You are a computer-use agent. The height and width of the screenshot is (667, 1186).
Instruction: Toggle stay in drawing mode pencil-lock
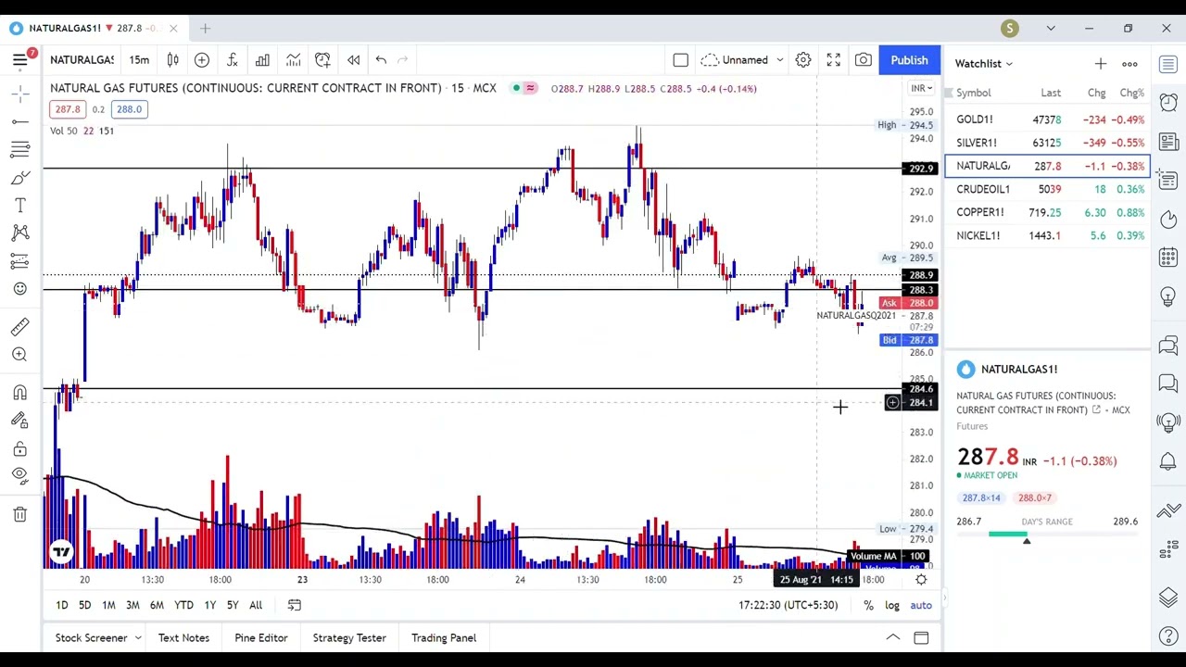(19, 421)
